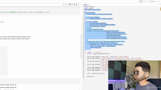Click the track_fn = dt_obj.track_video line
Viewport: 161px width, 90px height.
click(103, 31)
